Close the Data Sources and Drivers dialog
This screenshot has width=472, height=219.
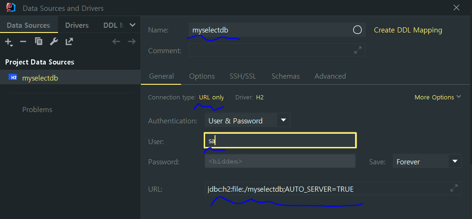[x=456, y=8]
